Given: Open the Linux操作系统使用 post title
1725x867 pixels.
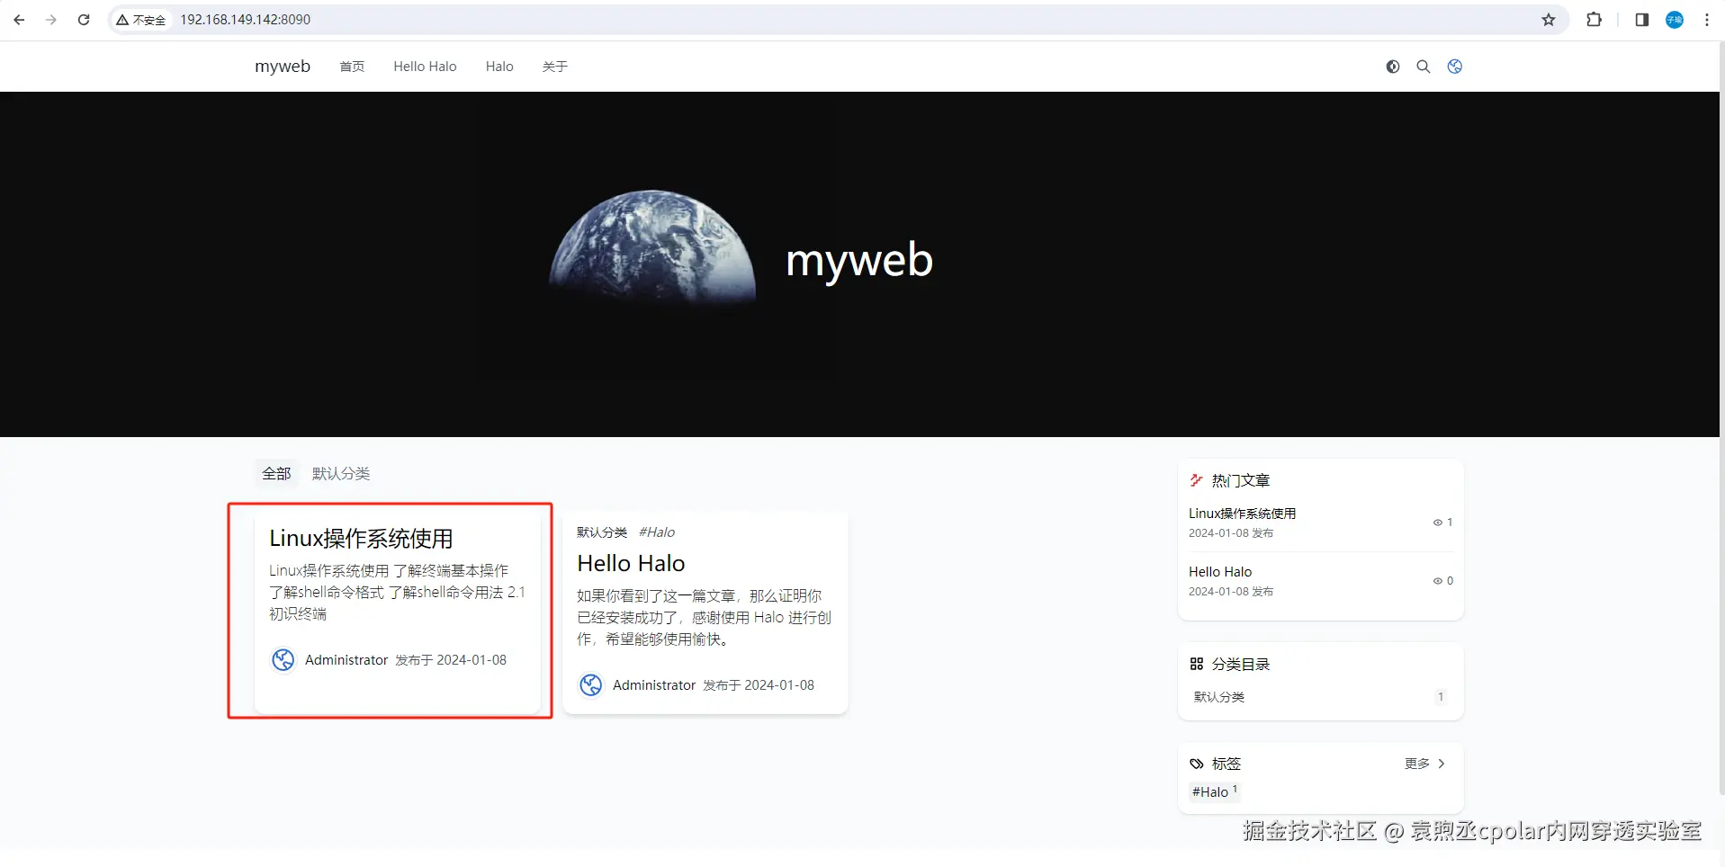Looking at the screenshot, I should pos(361,539).
